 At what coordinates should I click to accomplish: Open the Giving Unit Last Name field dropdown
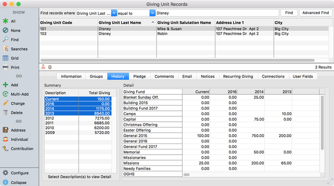tap(114, 13)
